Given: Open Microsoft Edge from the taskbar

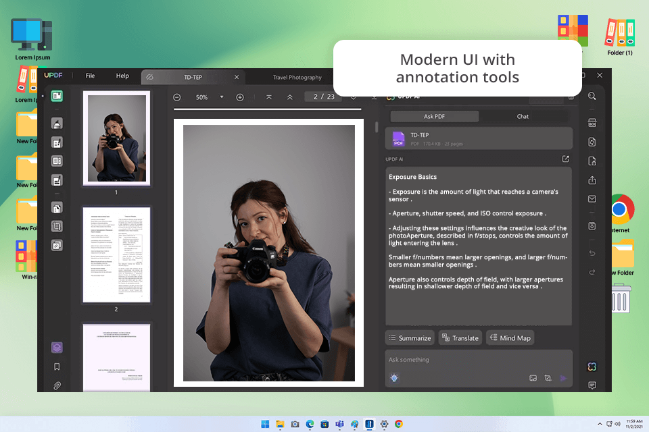Looking at the screenshot, I should pos(310,424).
